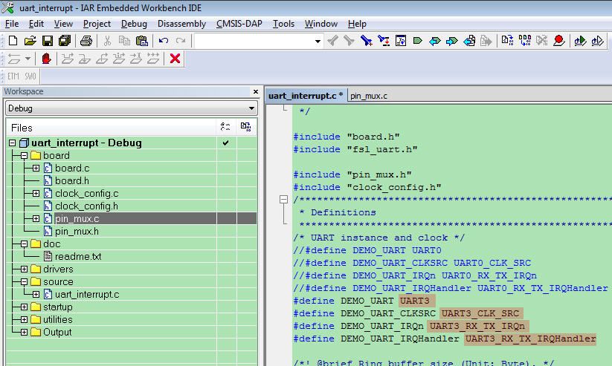Expand the drivers folder
Screen dimensions: 612x366
[25, 269]
